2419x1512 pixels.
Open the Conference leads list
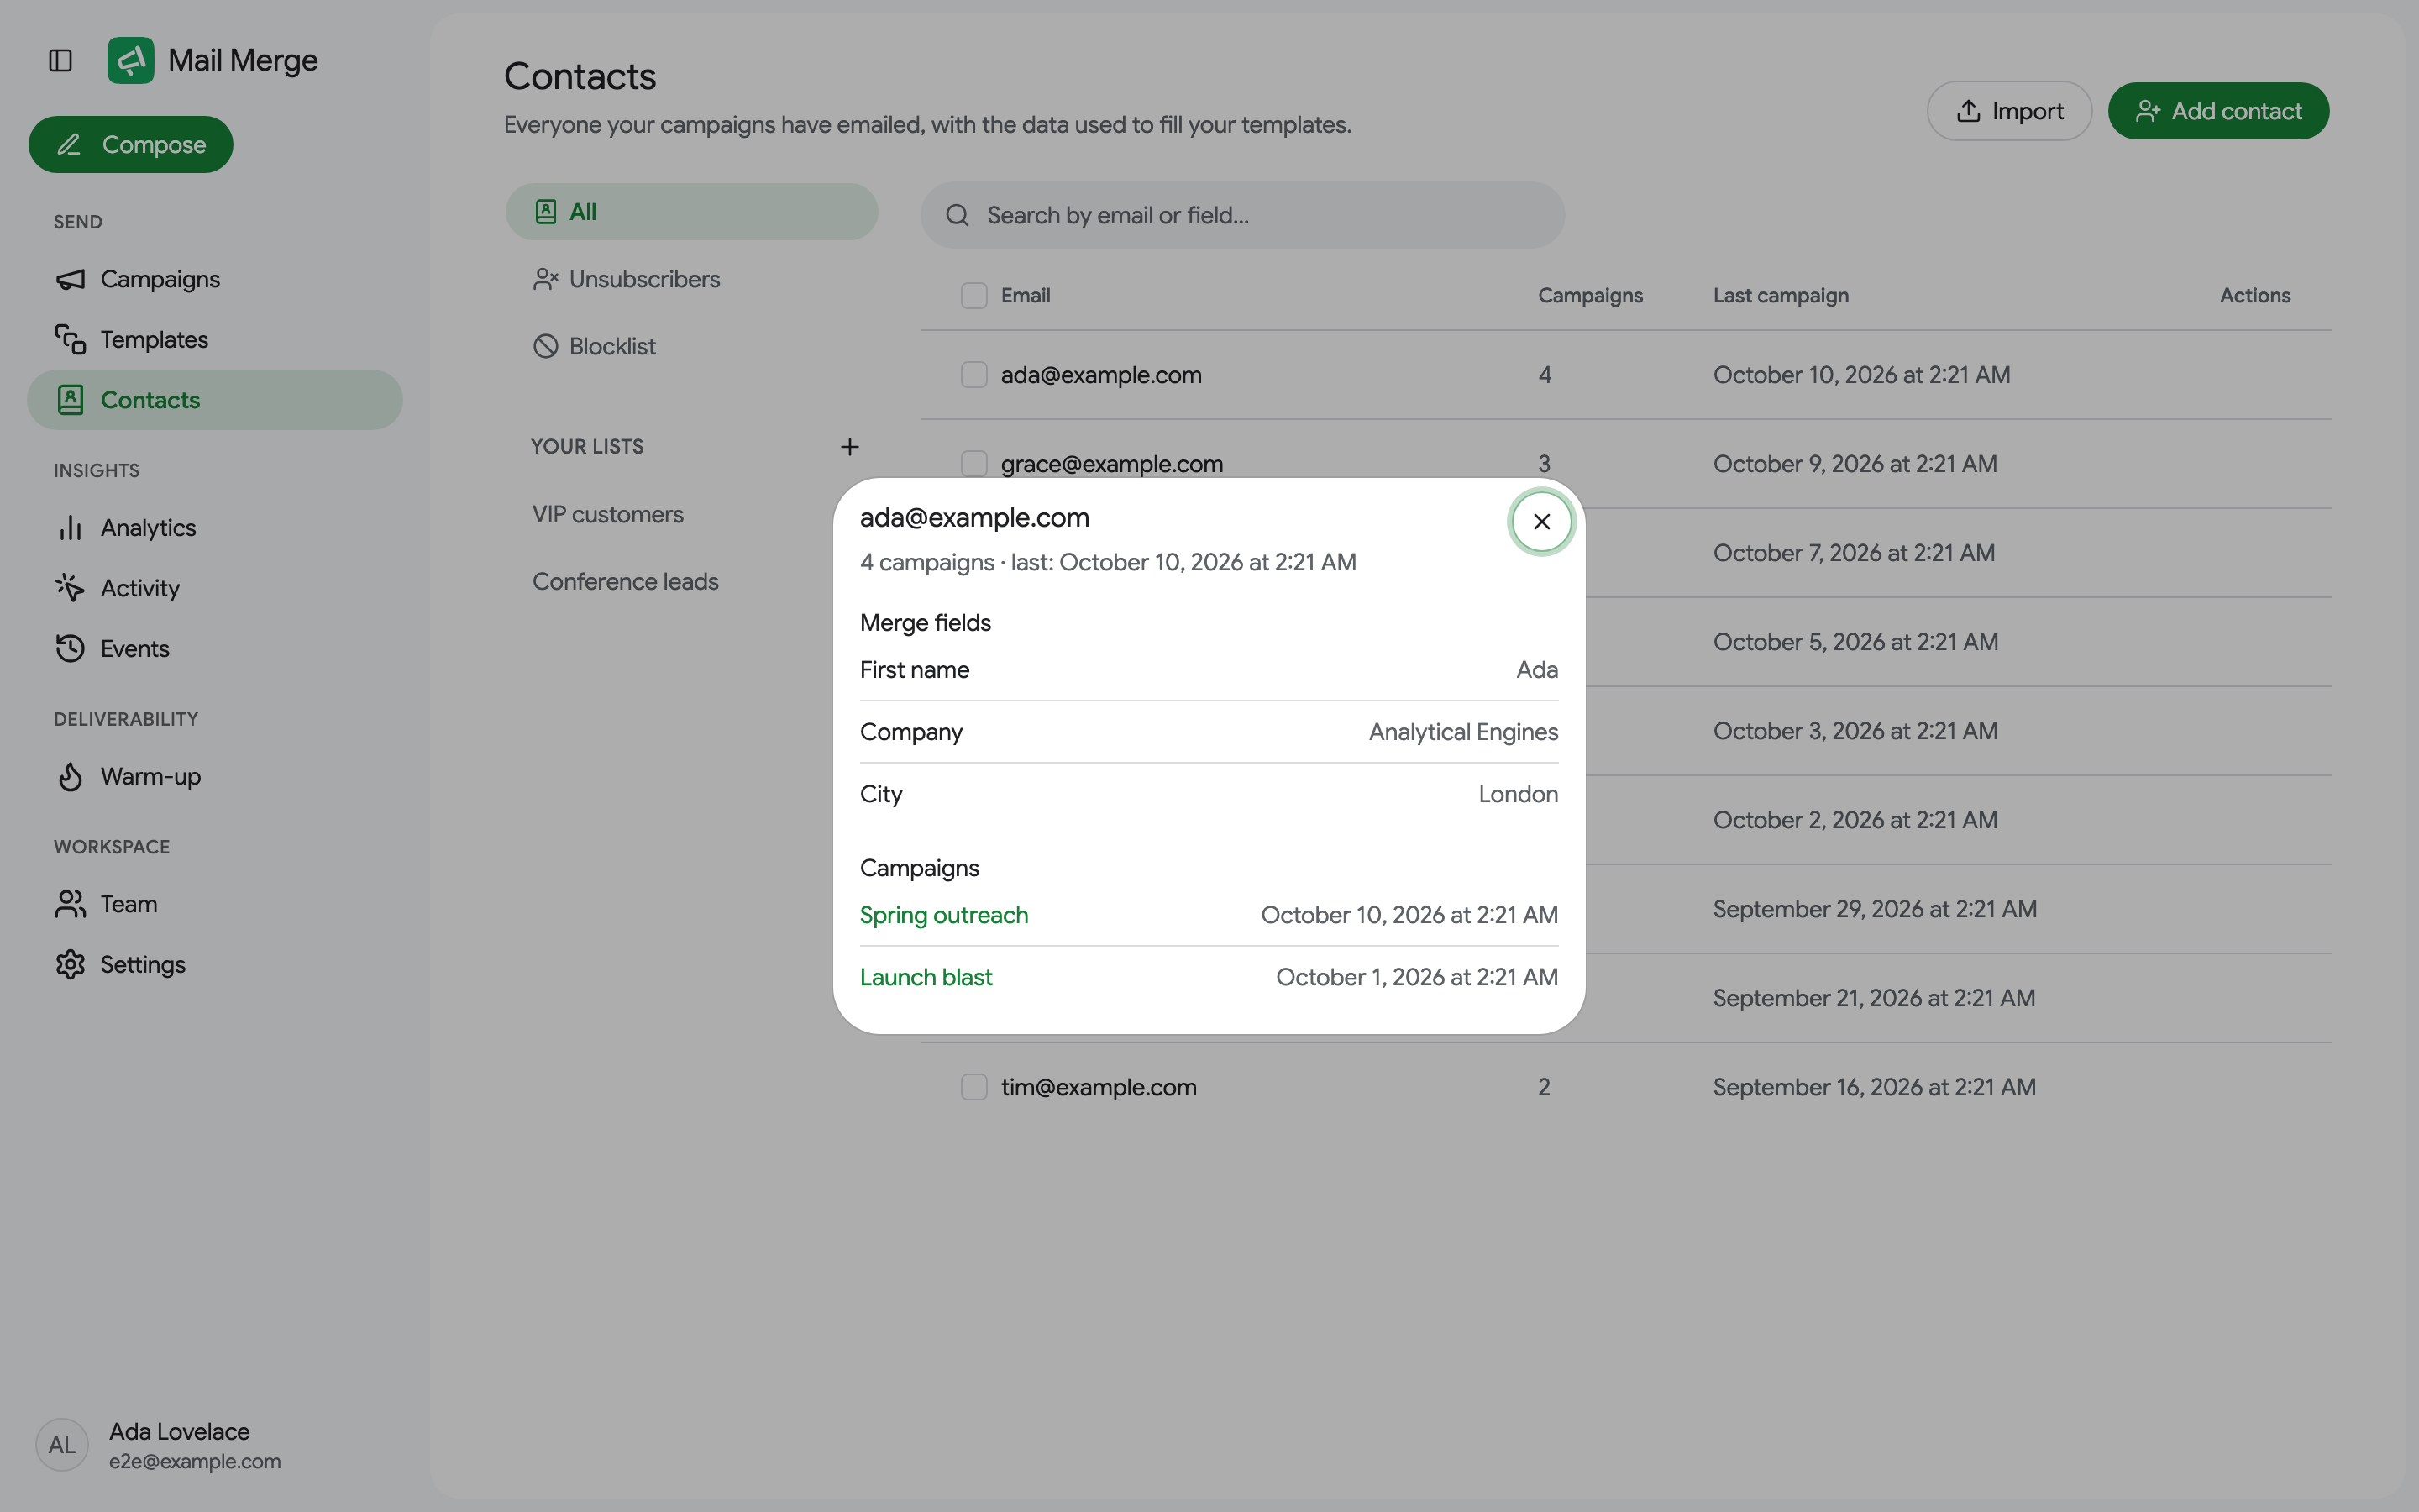click(626, 581)
